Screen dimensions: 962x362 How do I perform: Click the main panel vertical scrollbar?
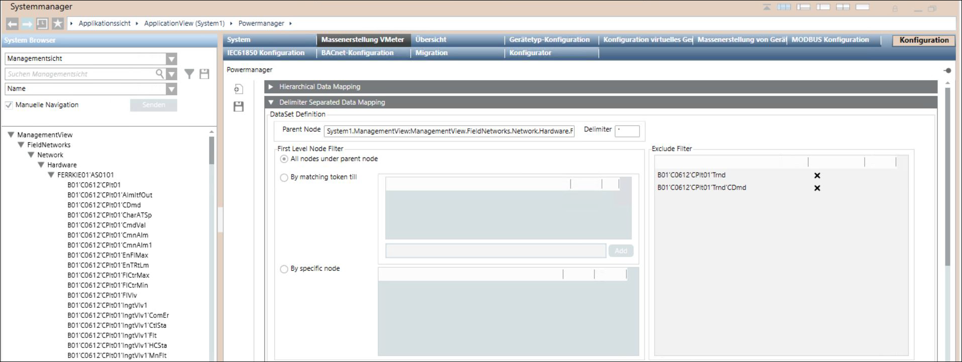[x=947, y=175]
